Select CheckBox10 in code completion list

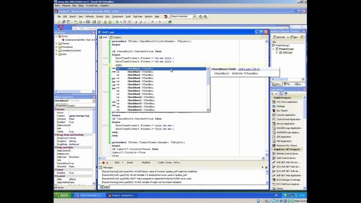pyautogui.click(x=161, y=97)
